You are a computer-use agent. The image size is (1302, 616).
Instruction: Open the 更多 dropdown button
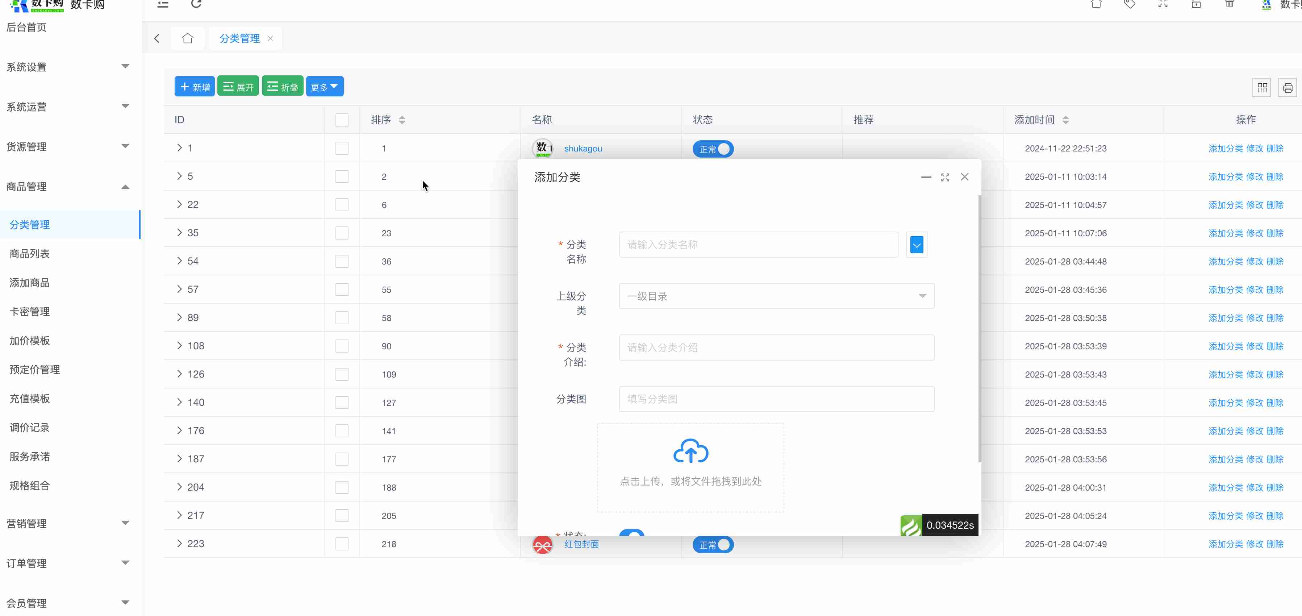tap(325, 87)
